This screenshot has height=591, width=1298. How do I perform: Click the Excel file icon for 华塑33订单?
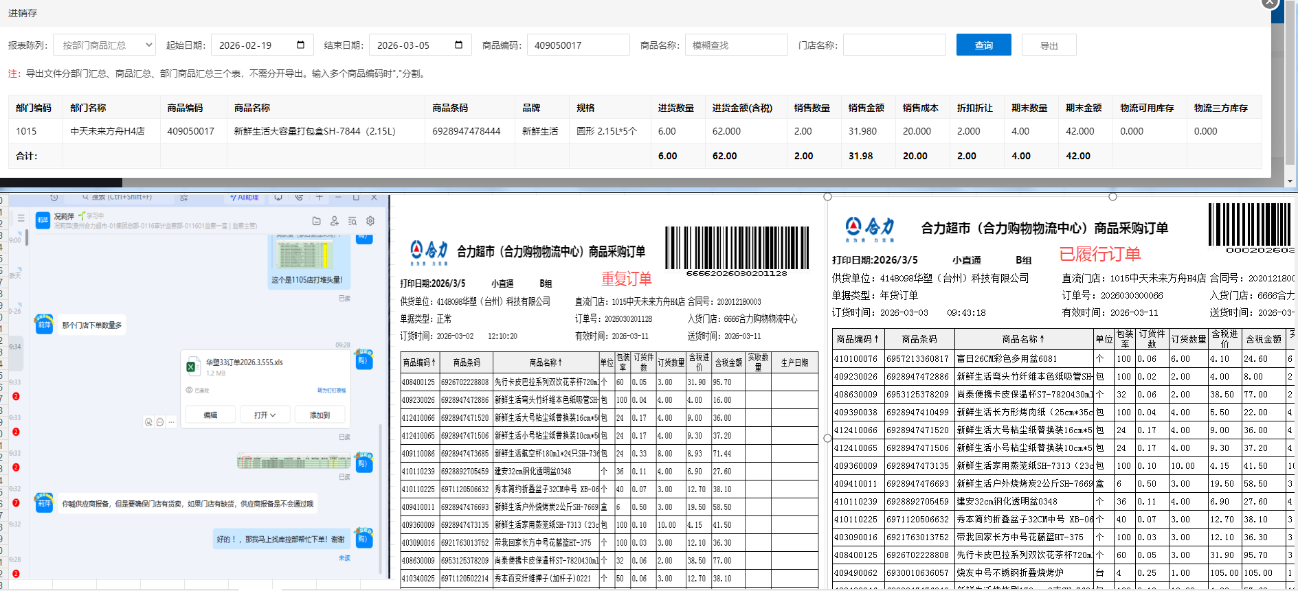point(191,367)
